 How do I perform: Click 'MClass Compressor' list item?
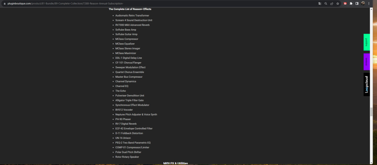[127, 39]
